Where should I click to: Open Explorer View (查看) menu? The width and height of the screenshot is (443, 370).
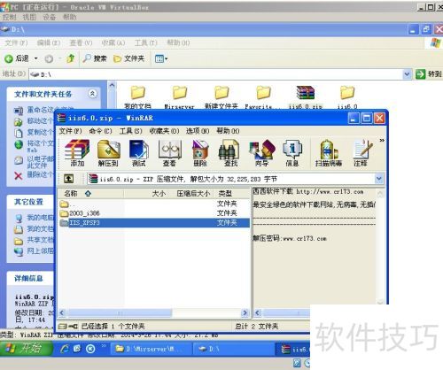pos(81,42)
